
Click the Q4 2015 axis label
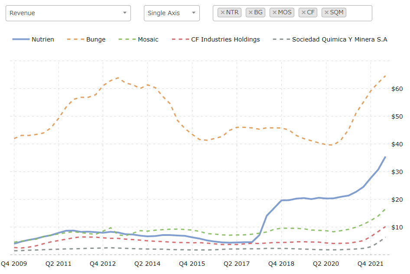192,264
